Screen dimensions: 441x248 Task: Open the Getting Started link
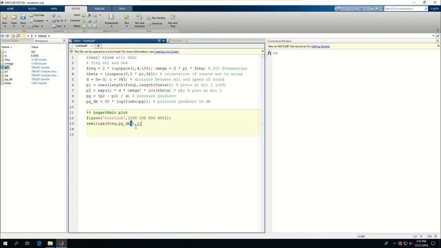click(320, 46)
